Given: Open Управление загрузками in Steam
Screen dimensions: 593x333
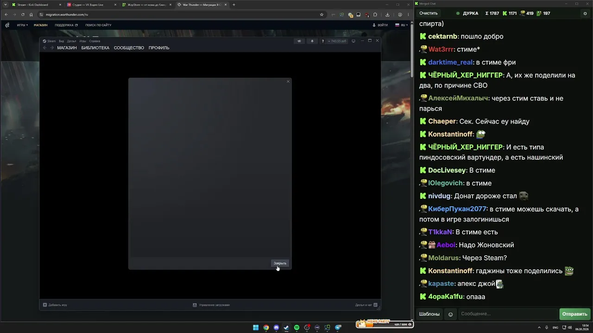Looking at the screenshot, I should pos(211,305).
